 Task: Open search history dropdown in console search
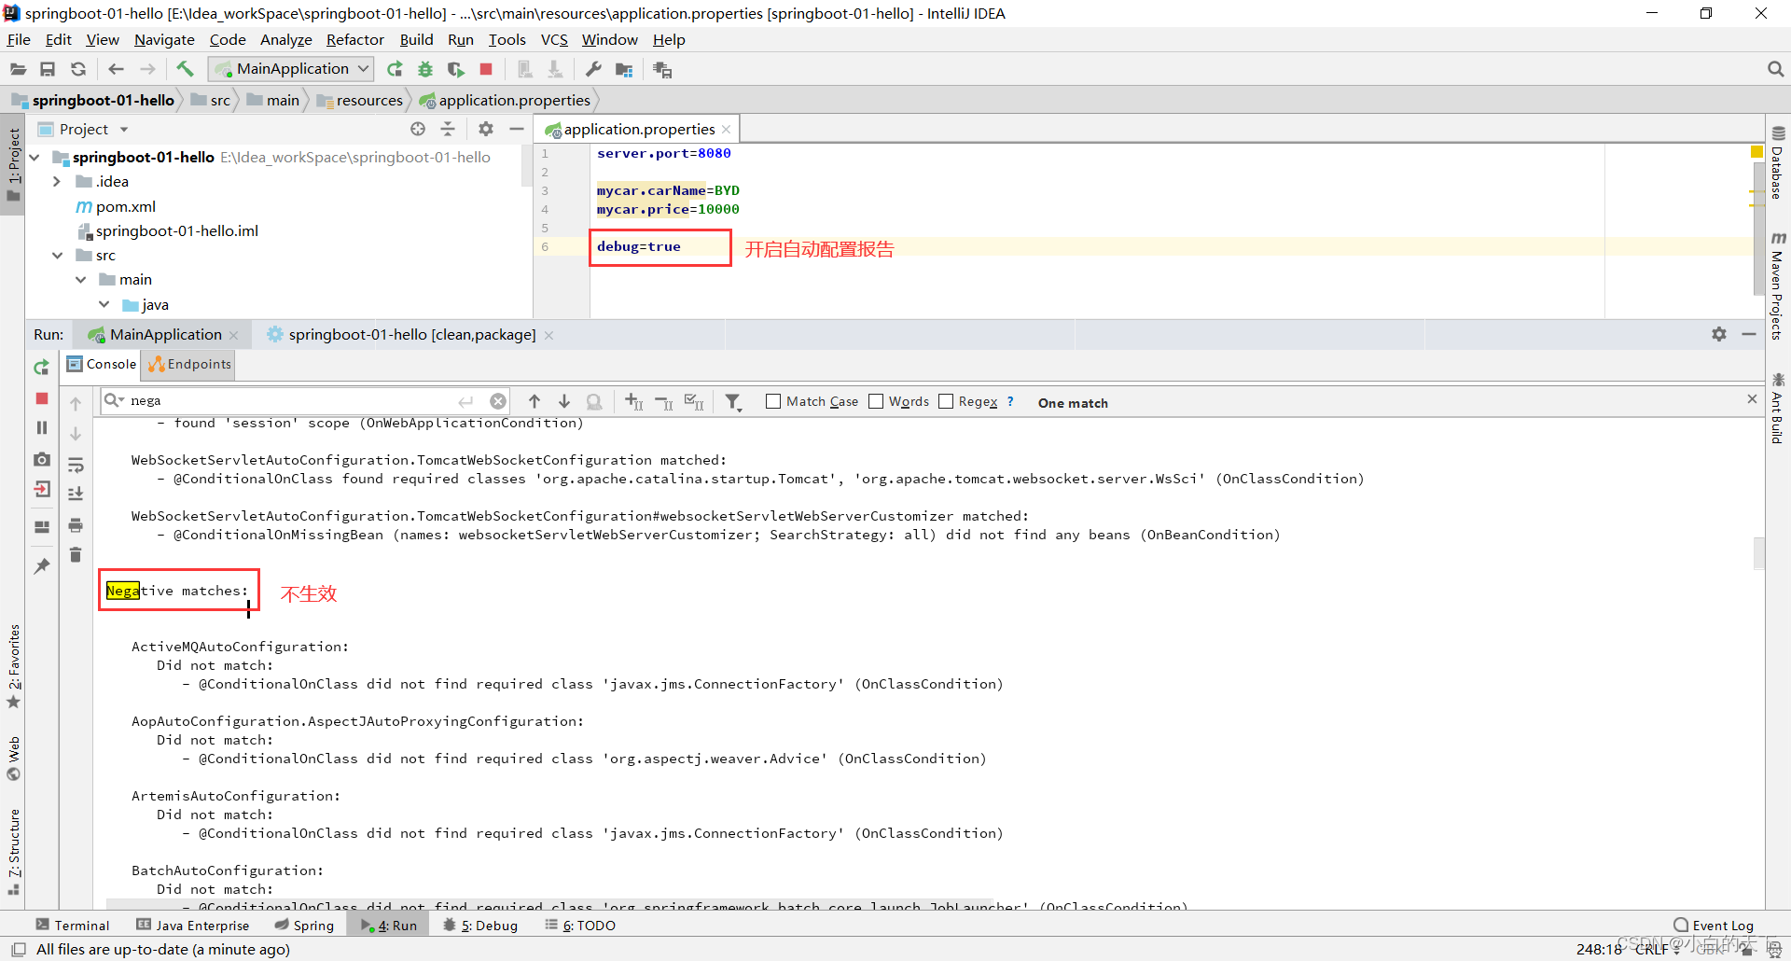[x=114, y=400]
